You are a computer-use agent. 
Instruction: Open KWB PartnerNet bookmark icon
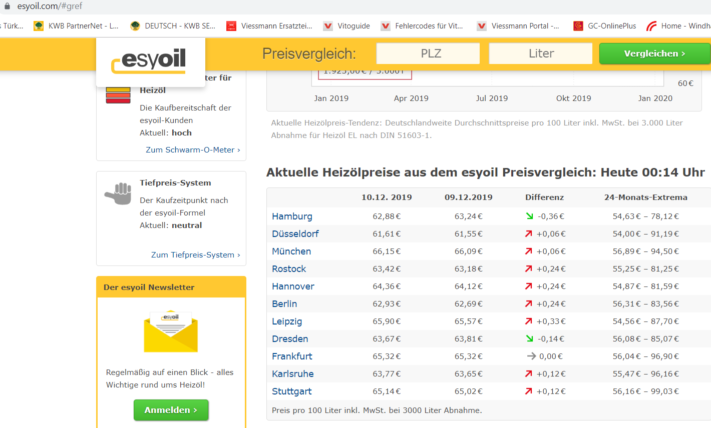point(39,26)
